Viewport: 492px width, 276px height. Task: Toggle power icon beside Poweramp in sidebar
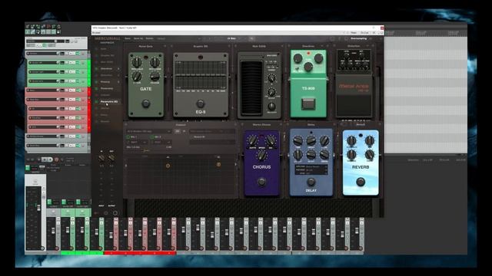(x=97, y=89)
